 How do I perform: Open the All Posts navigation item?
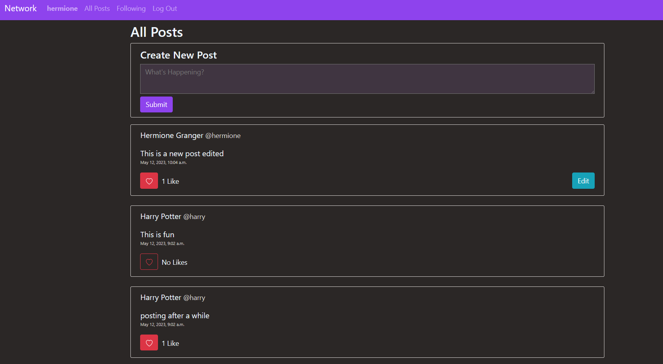[x=97, y=8]
